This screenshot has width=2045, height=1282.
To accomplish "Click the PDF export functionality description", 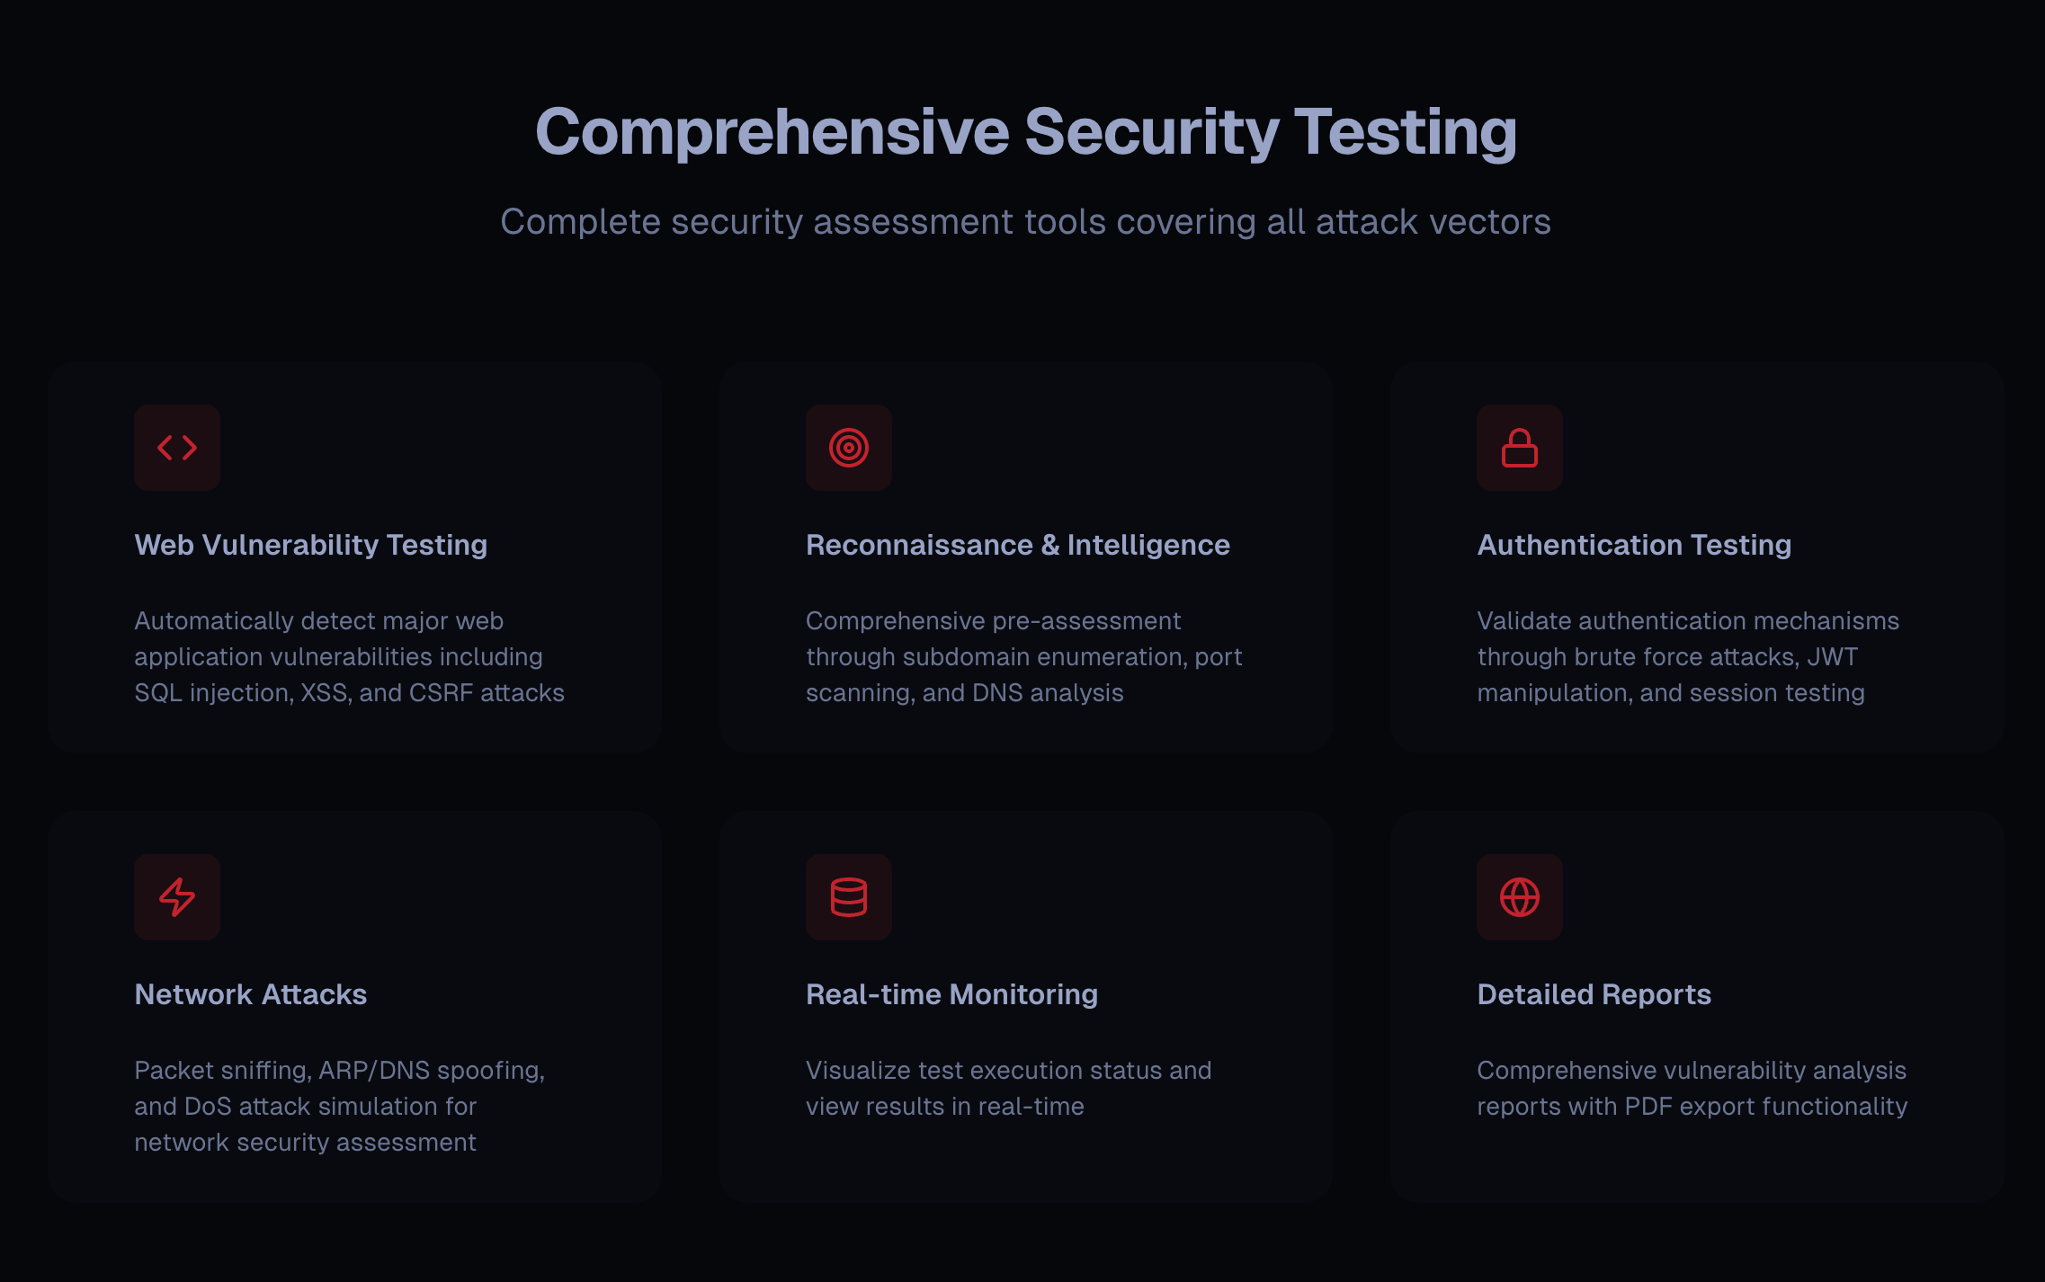I will 1692,1088.
